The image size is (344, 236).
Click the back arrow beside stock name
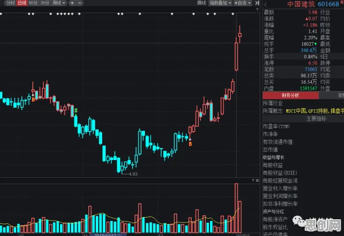point(266,5)
